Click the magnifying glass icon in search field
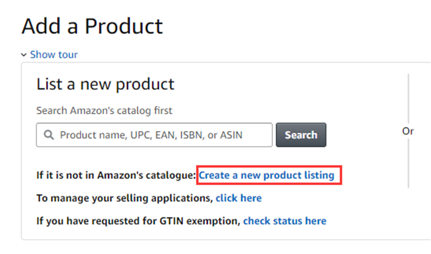Viewport: 431px width, 254px height. click(48, 135)
